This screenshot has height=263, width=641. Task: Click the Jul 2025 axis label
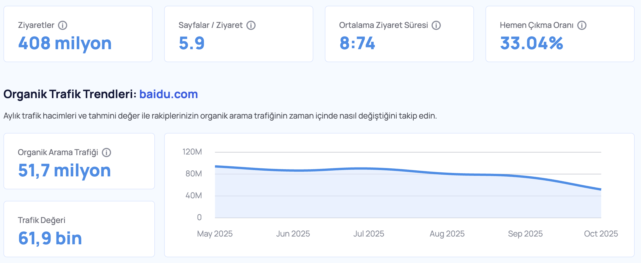(369, 234)
